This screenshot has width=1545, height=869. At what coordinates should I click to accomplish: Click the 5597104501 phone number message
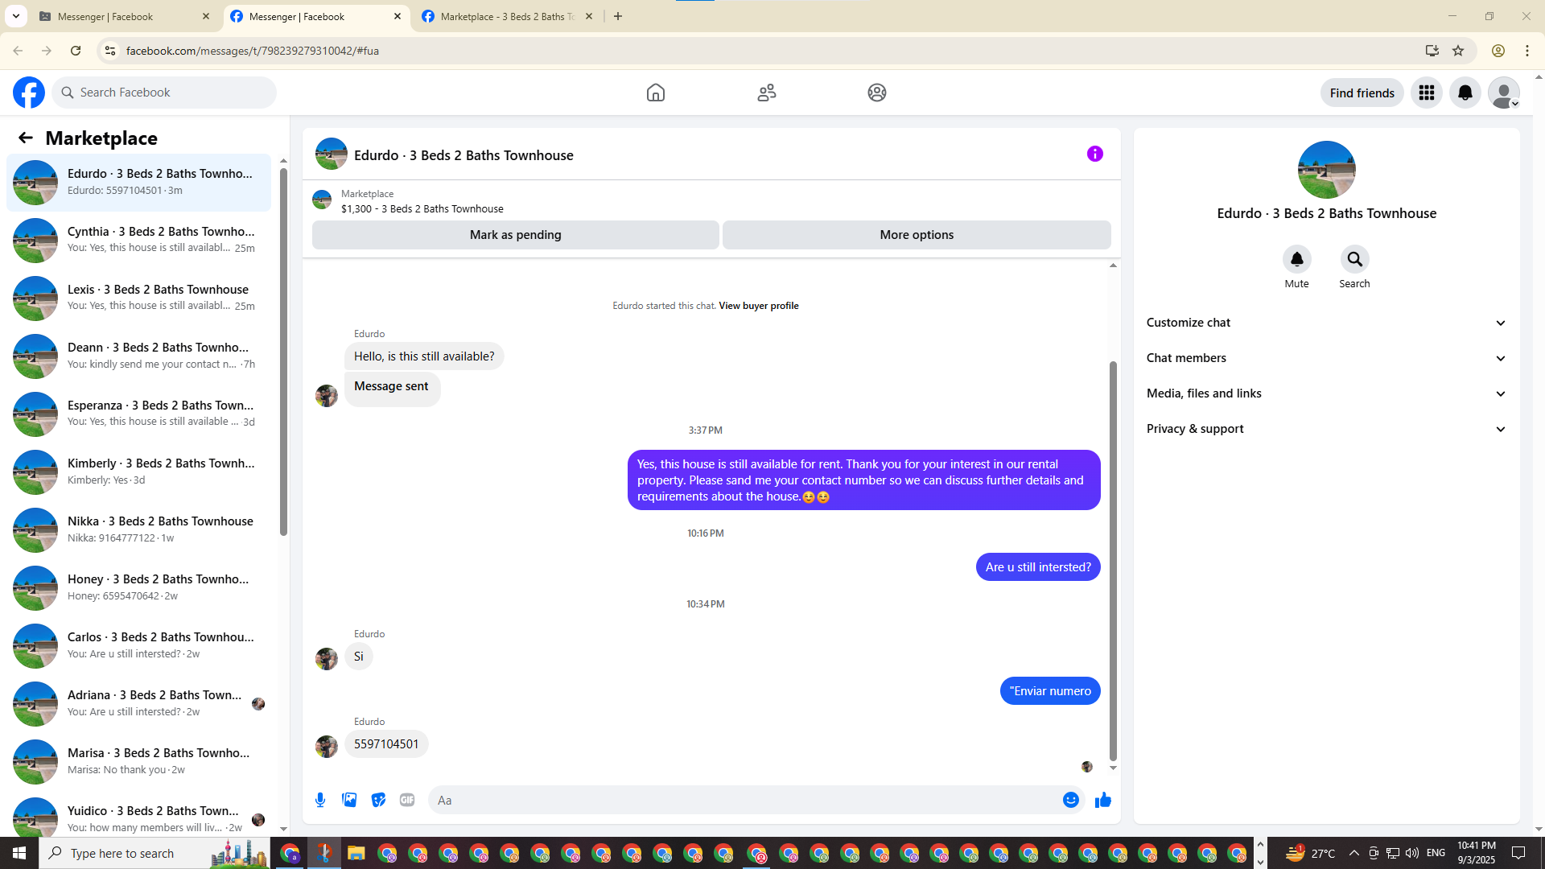pos(386,744)
